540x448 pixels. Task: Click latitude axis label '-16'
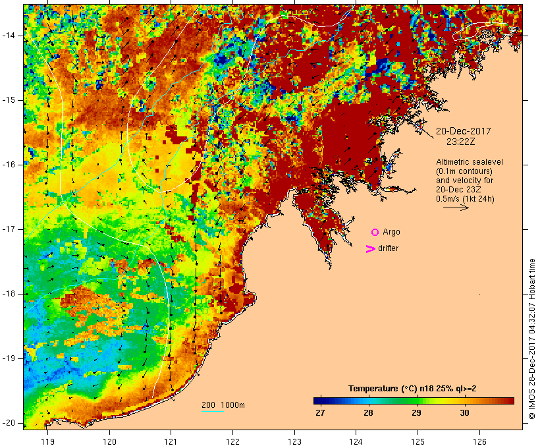click(8, 165)
